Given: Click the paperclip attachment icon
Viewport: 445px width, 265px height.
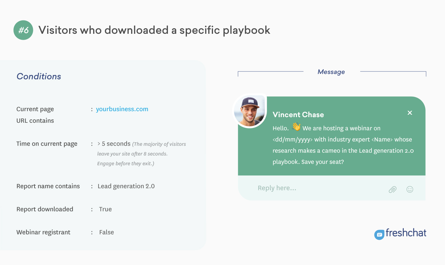Looking at the screenshot, I should pyautogui.click(x=392, y=189).
